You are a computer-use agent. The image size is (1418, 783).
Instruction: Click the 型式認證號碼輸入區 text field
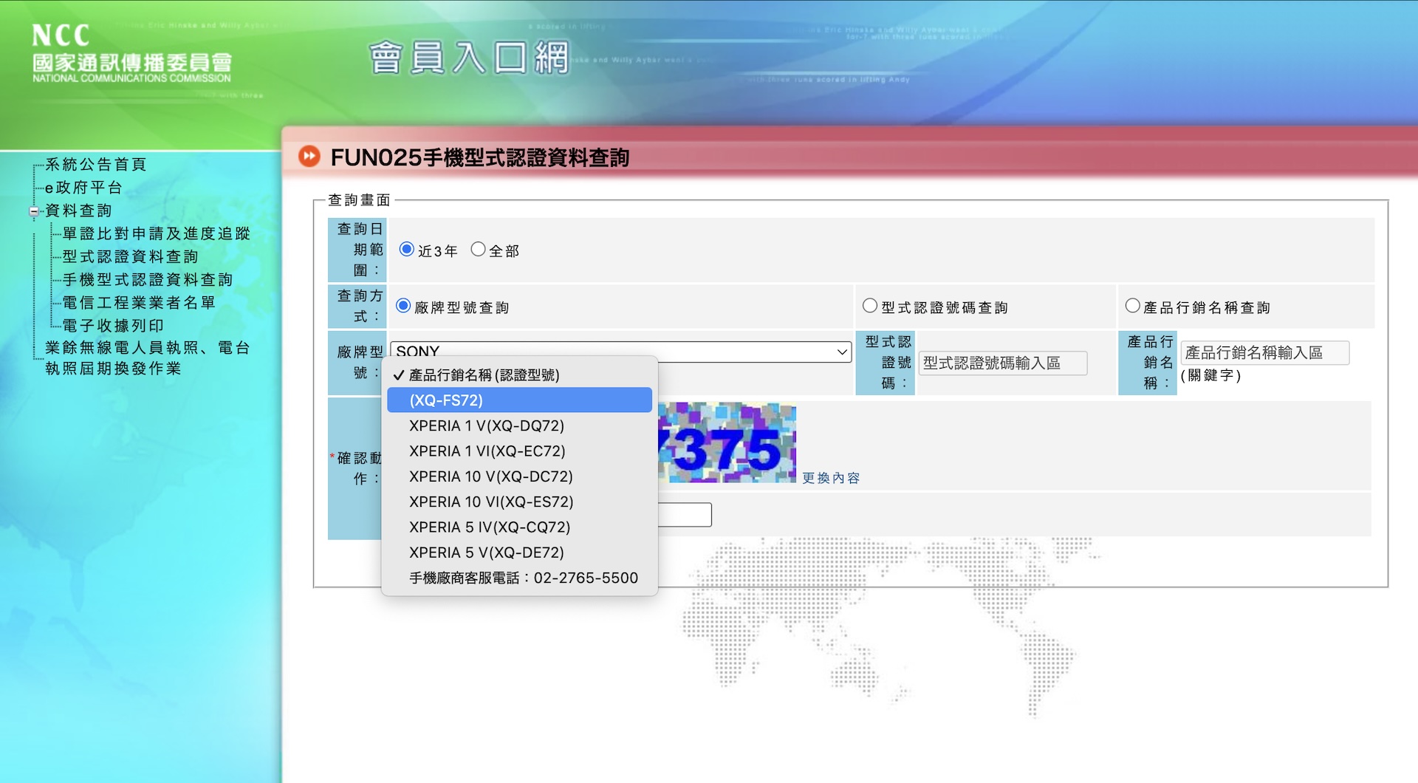[x=1002, y=363]
